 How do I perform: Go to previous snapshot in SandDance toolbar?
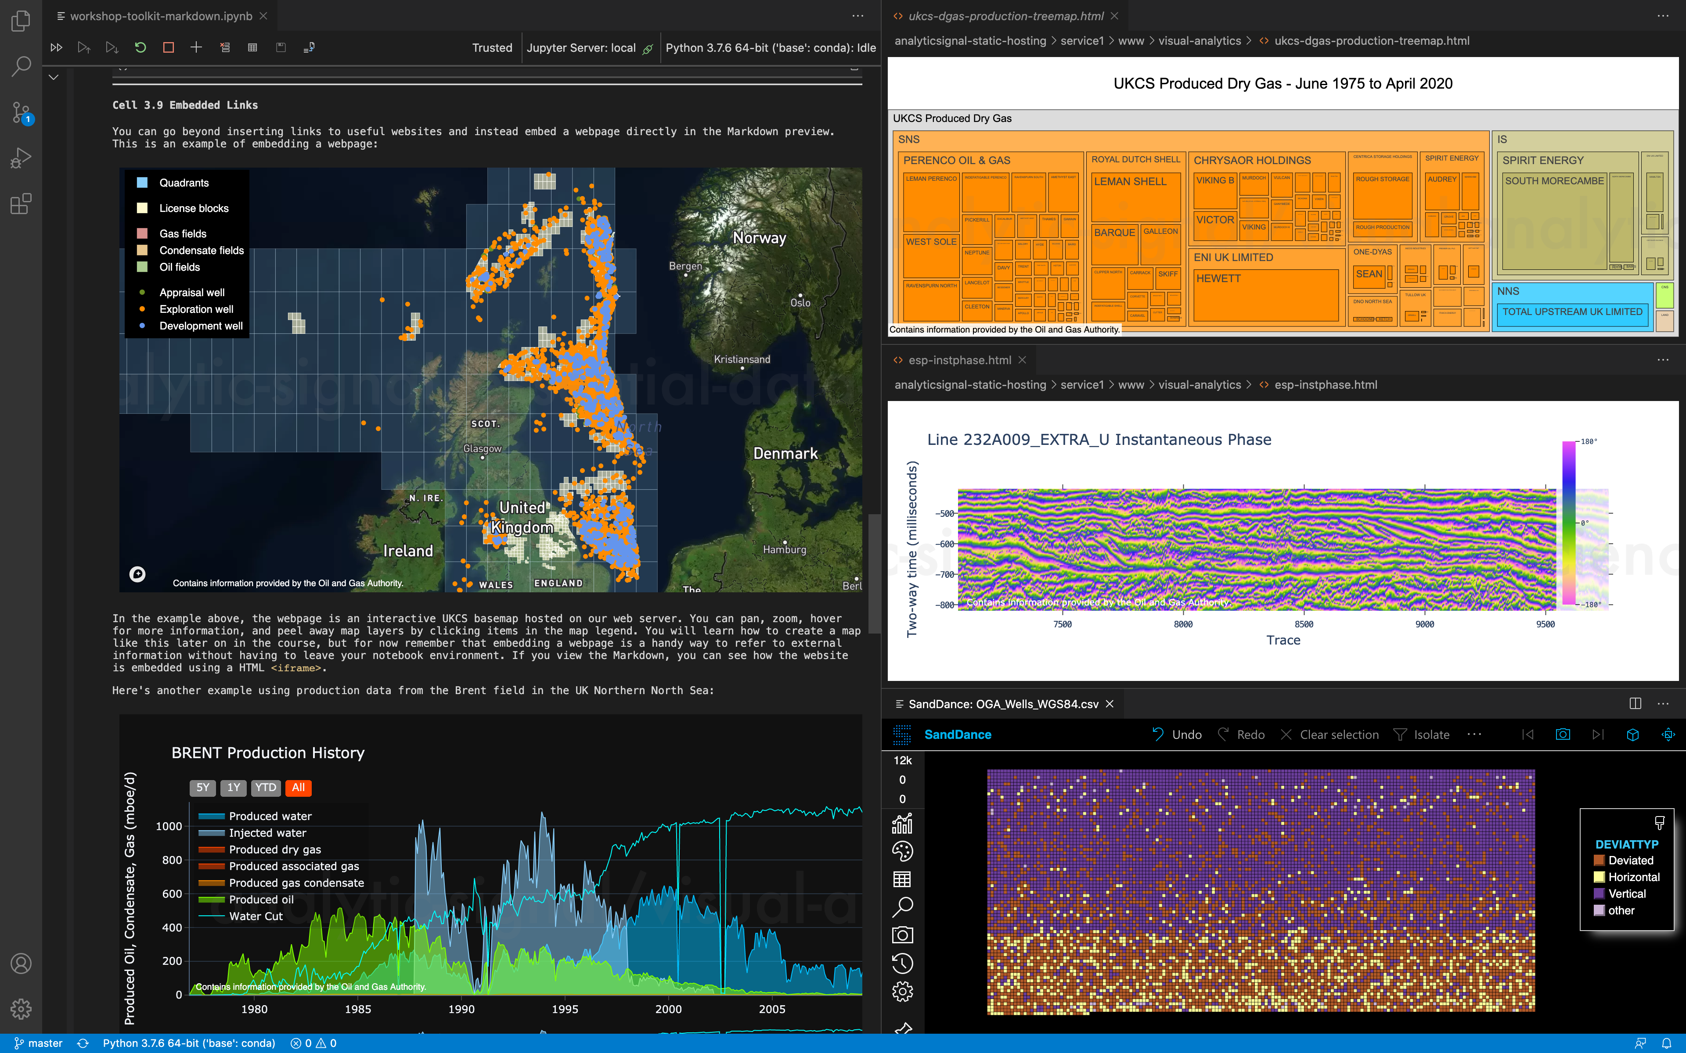[x=1528, y=735]
